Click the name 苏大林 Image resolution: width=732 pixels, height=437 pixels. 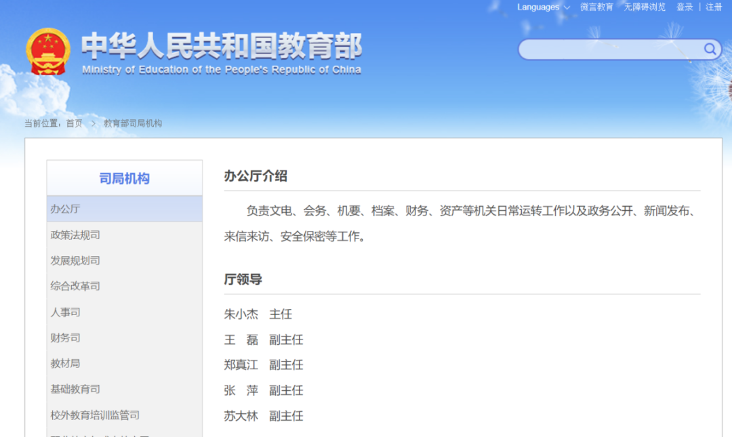click(x=241, y=415)
